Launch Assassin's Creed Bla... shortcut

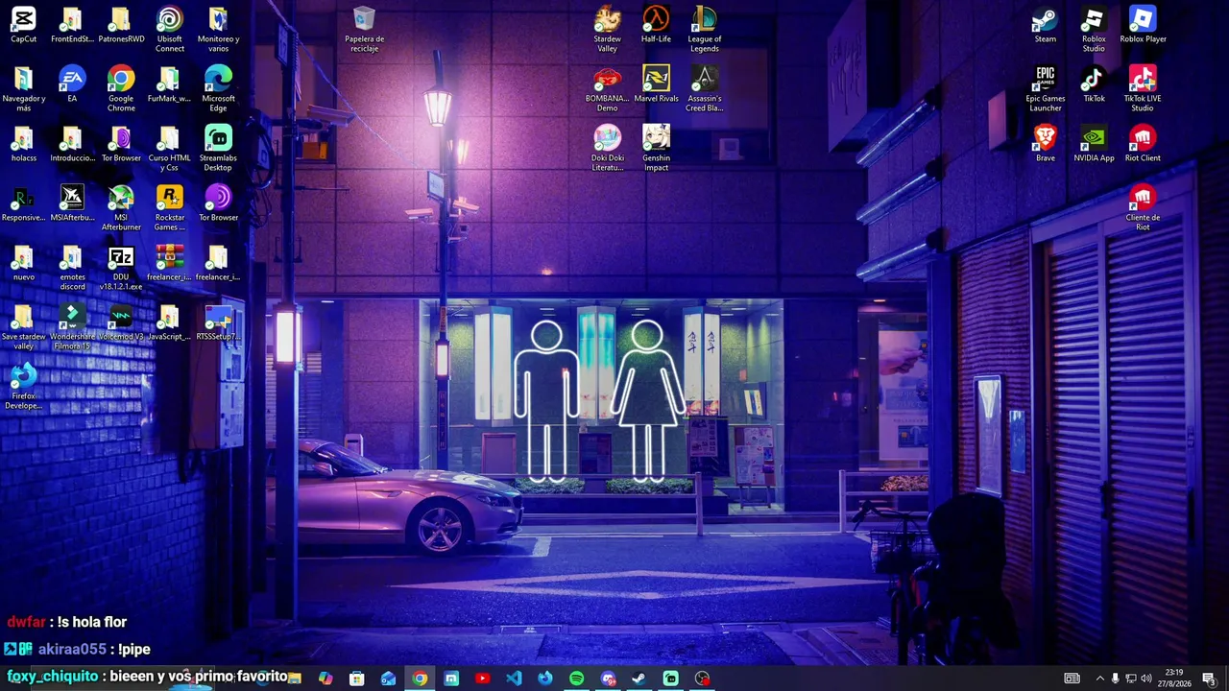(x=704, y=89)
